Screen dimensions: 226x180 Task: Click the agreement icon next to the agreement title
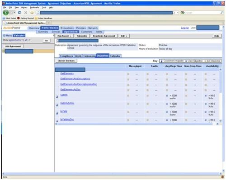(x=57, y=41)
